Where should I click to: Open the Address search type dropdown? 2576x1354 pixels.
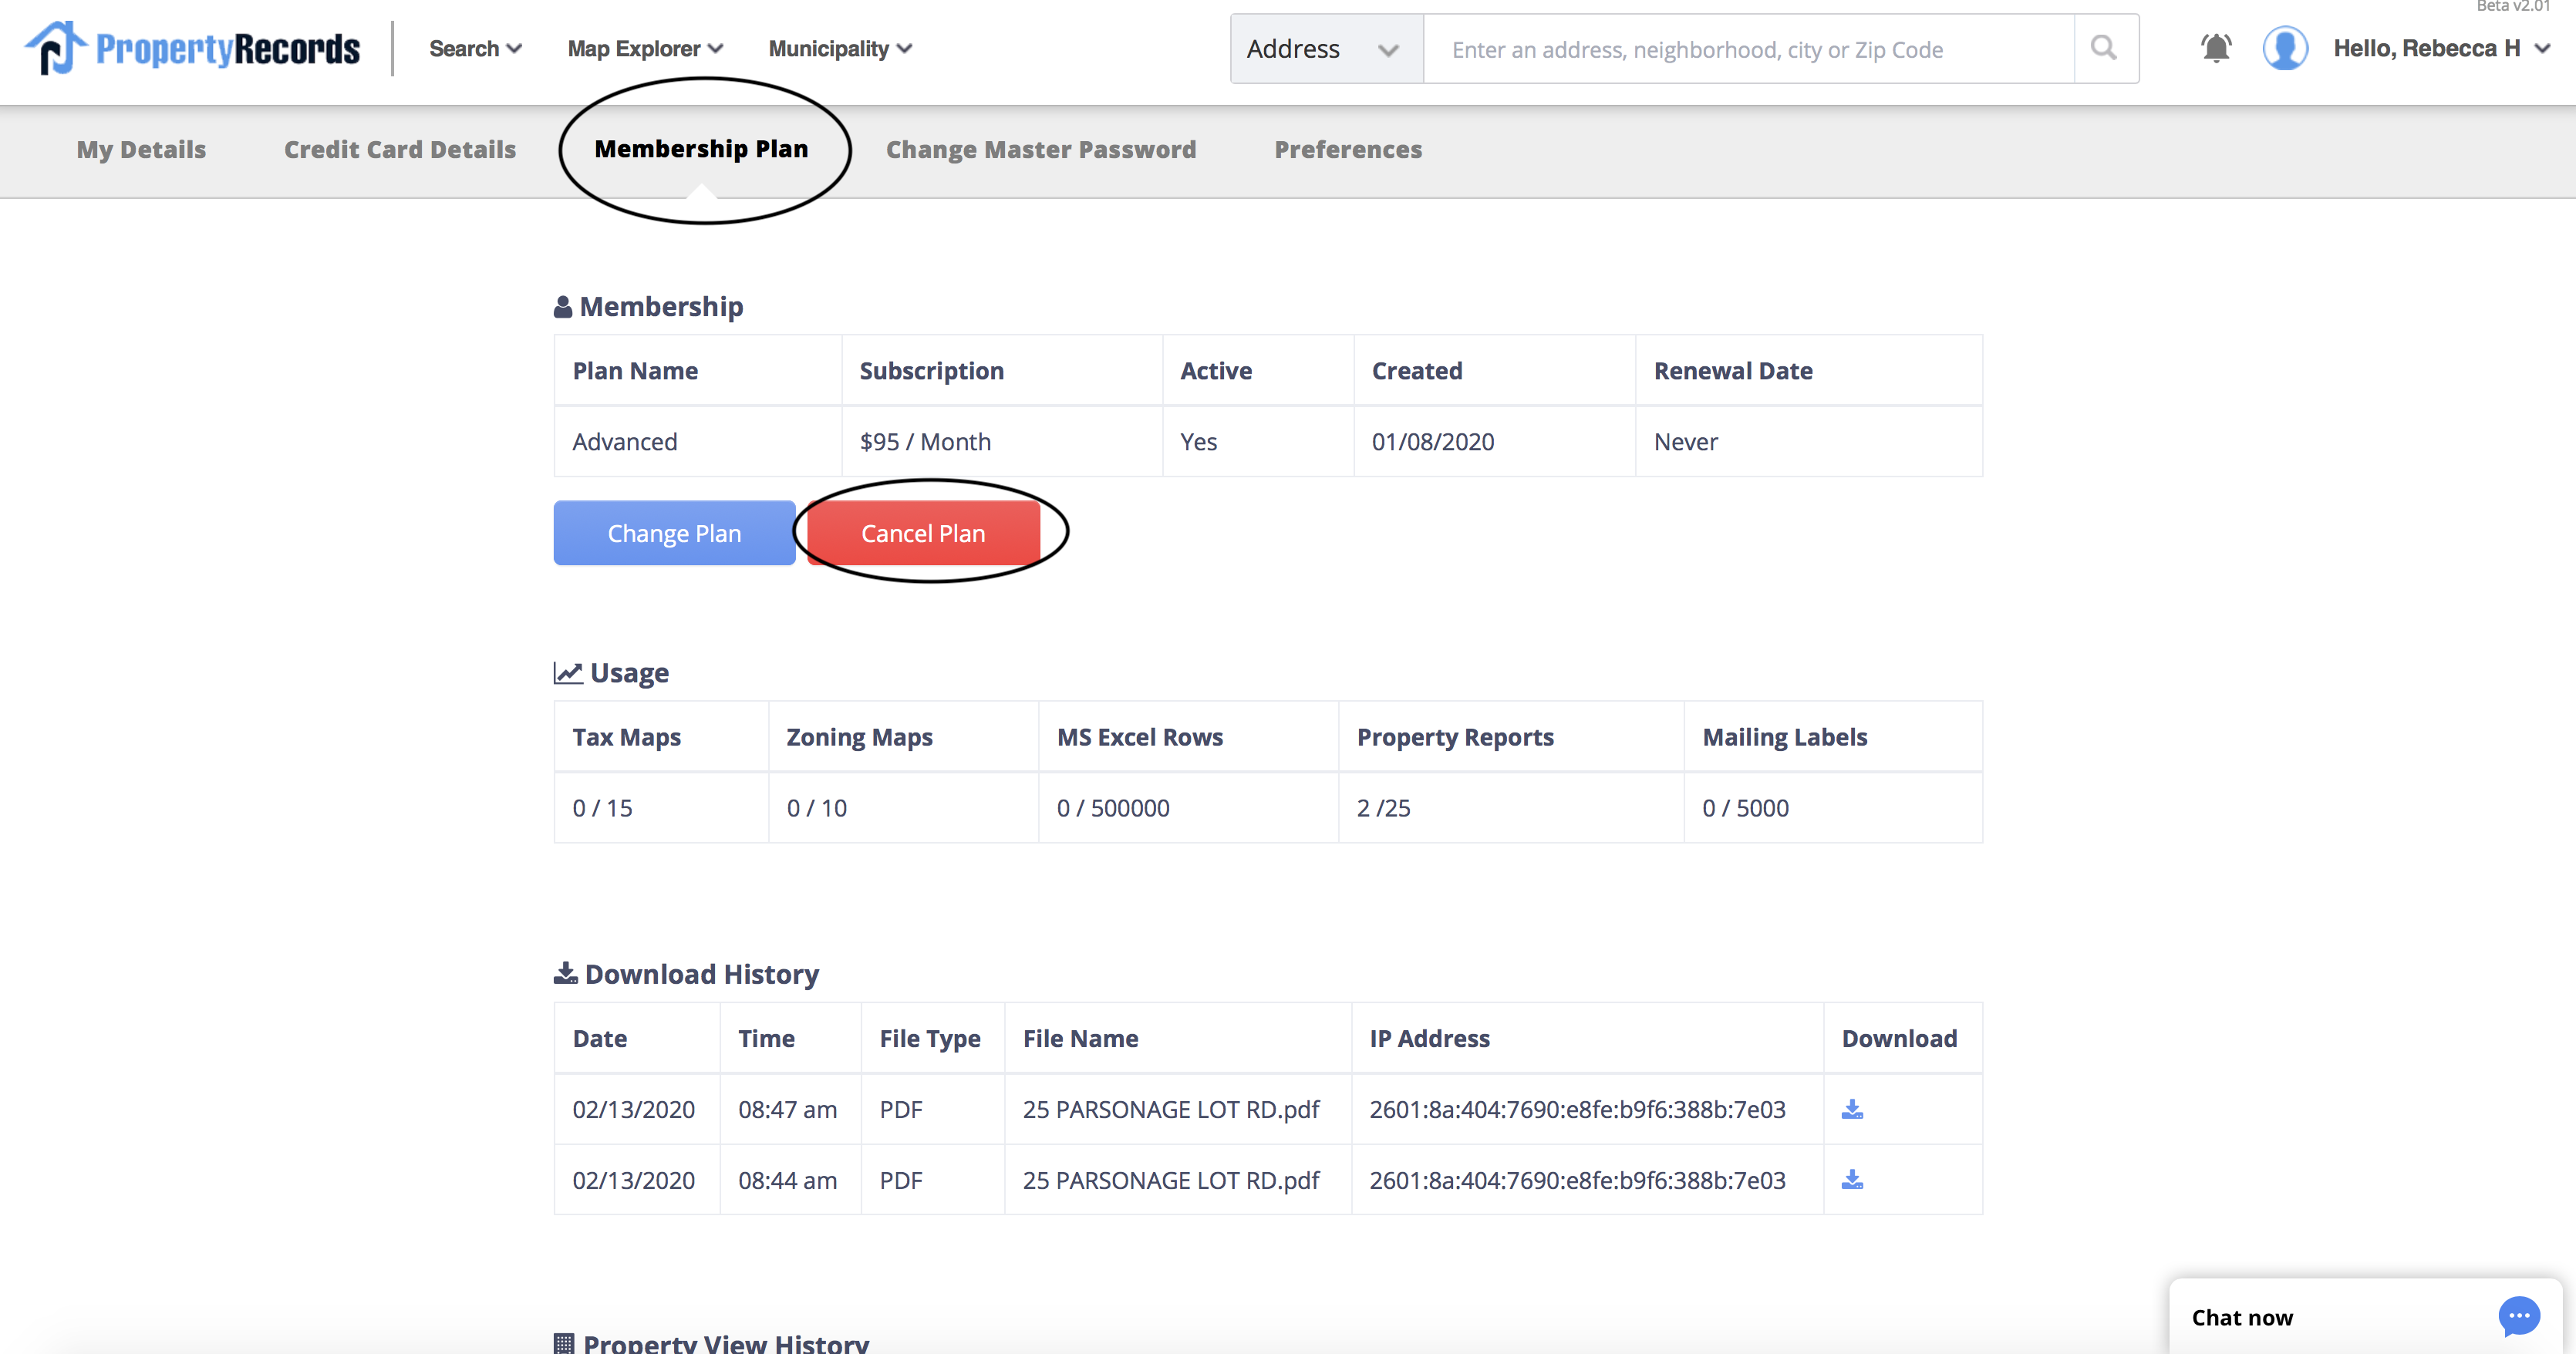point(1326,49)
